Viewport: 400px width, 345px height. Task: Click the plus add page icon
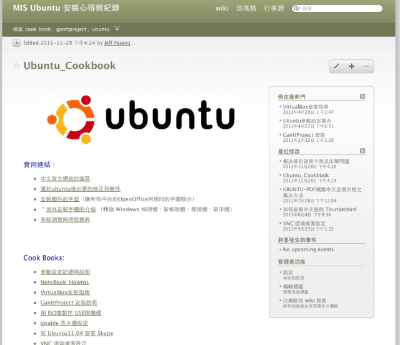pos(351,66)
